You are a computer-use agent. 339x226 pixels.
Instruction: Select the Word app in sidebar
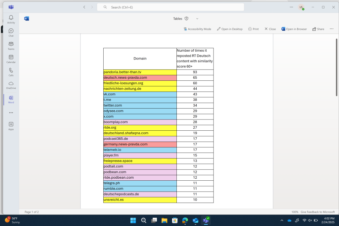(x=11, y=100)
